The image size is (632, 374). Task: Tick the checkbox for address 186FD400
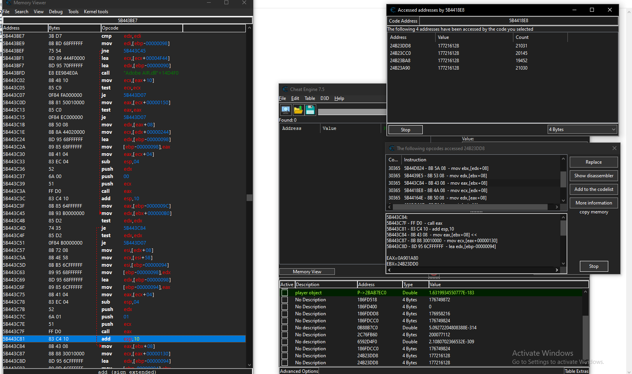[285, 307]
